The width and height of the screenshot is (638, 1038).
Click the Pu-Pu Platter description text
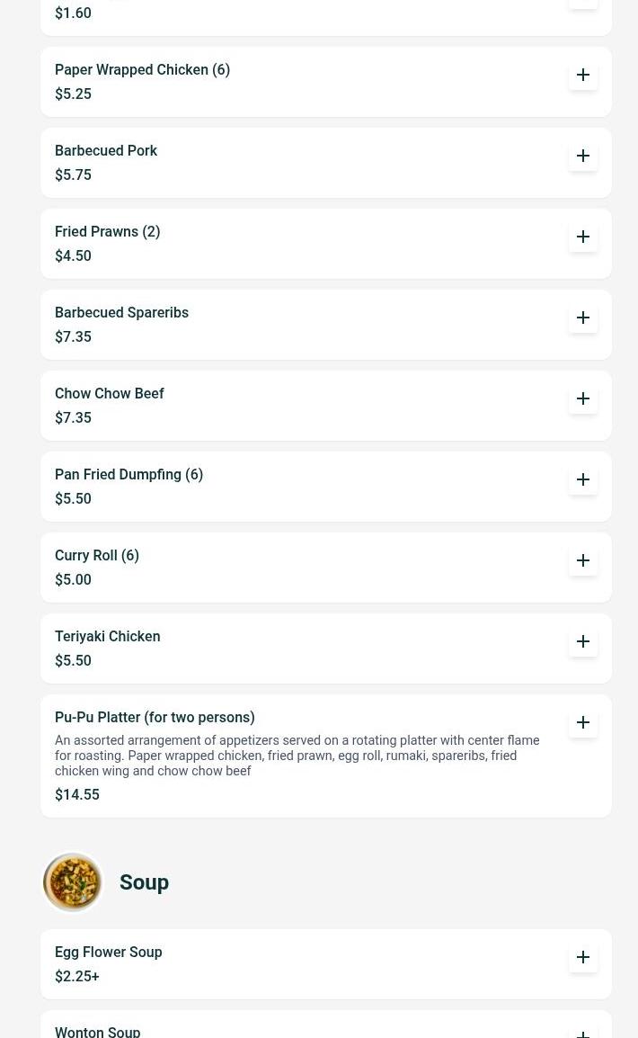point(297,756)
